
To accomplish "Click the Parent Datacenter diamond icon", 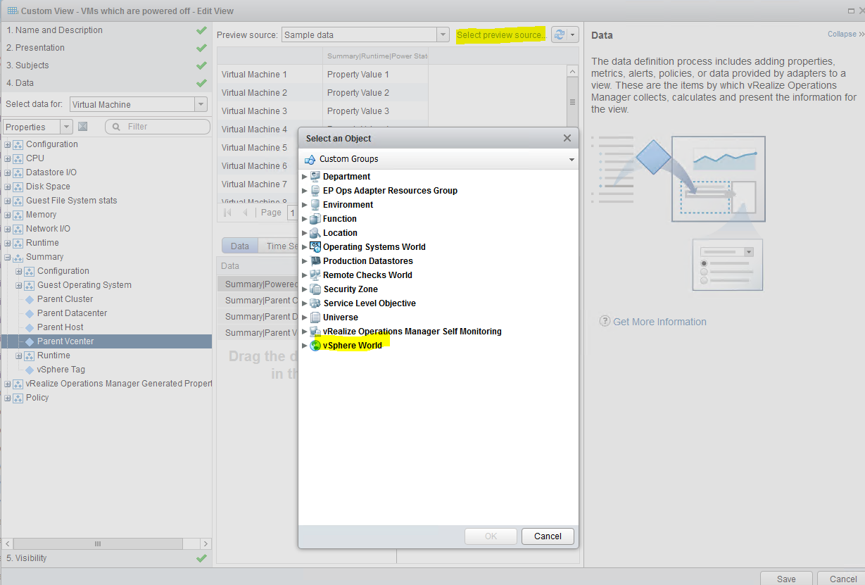I will (x=30, y=313).
